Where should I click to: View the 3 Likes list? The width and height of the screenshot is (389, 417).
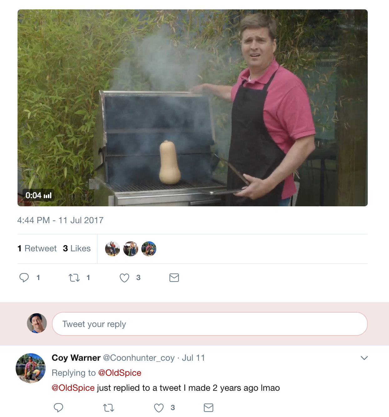pos(77,249)
